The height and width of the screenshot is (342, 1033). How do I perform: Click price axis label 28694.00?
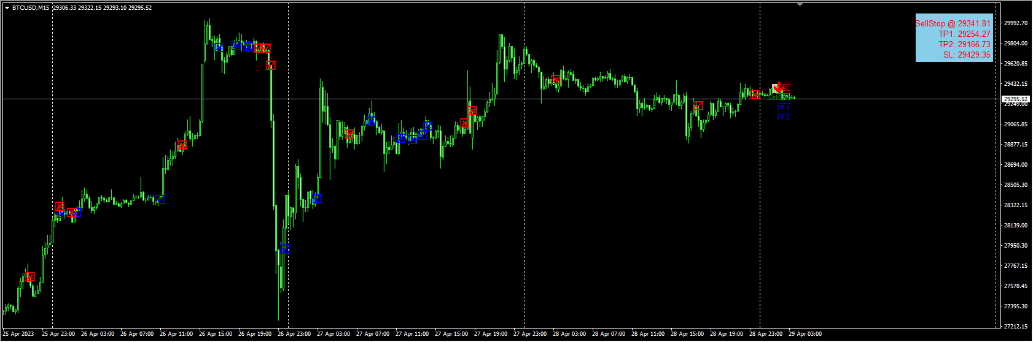(1016, 165)
